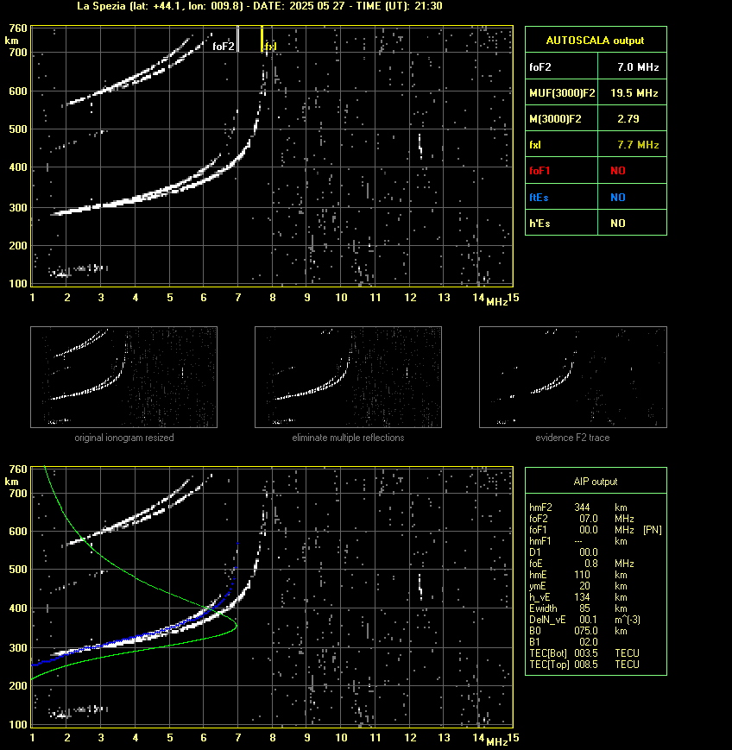Click the '[PN]' flag beside foF1
This screenshot has width=732, height=750.
click(x=653, y=530)
